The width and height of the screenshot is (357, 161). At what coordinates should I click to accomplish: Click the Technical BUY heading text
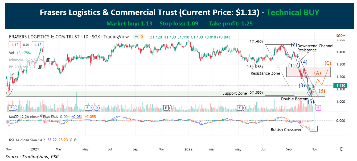[293, 12]
